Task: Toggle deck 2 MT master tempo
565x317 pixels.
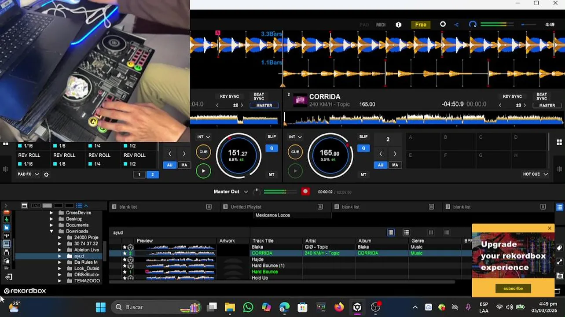Action: (363, 174)
